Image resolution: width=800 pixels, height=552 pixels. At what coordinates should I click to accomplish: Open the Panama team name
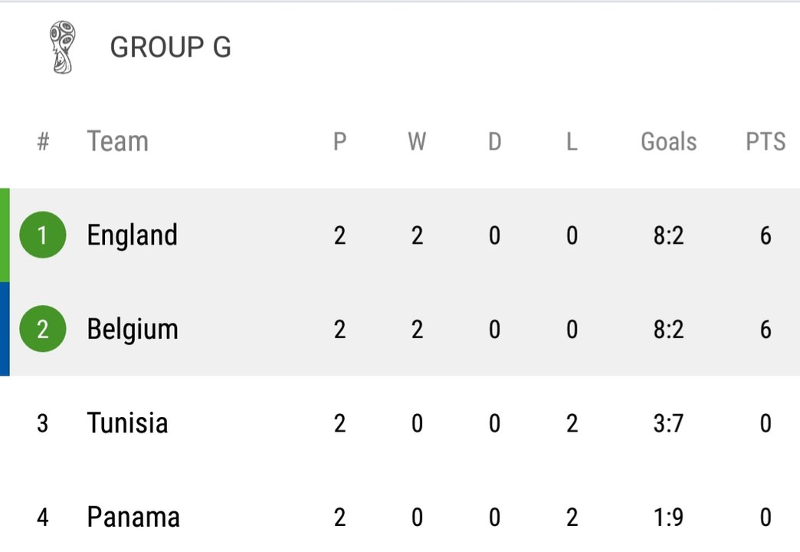[133, 517]
